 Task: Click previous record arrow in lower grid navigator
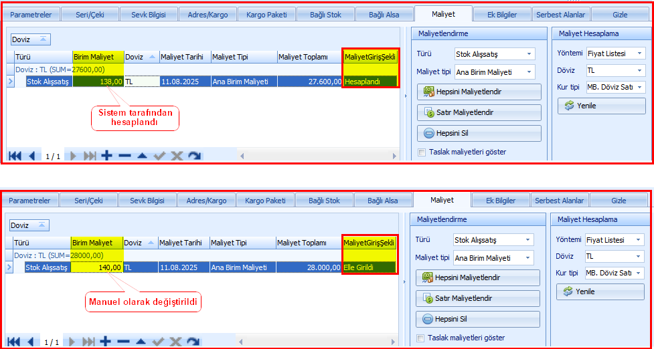pos(30,342)
